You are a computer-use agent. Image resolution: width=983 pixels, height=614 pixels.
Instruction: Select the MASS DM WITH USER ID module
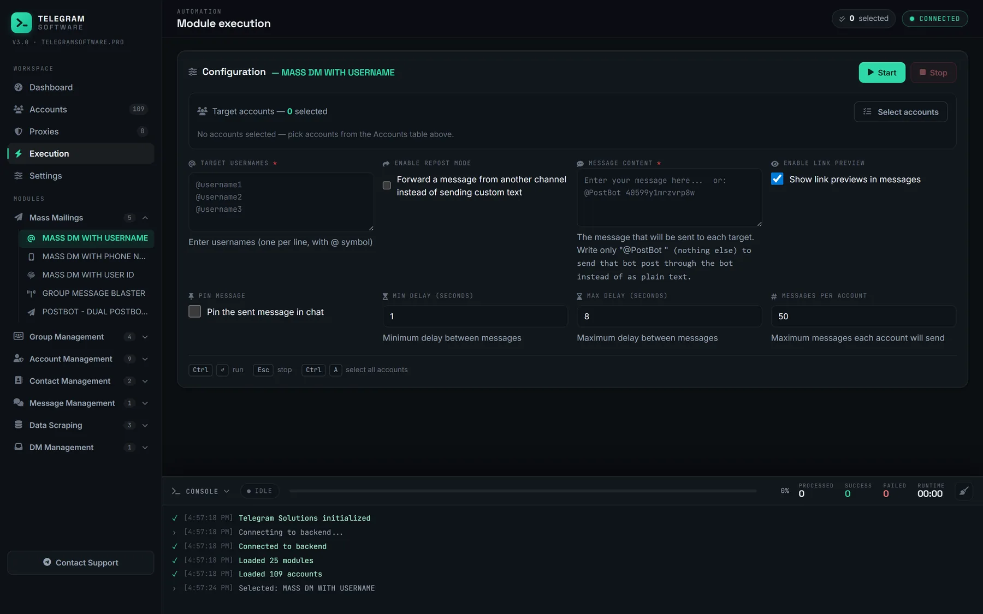click(86, 275)
